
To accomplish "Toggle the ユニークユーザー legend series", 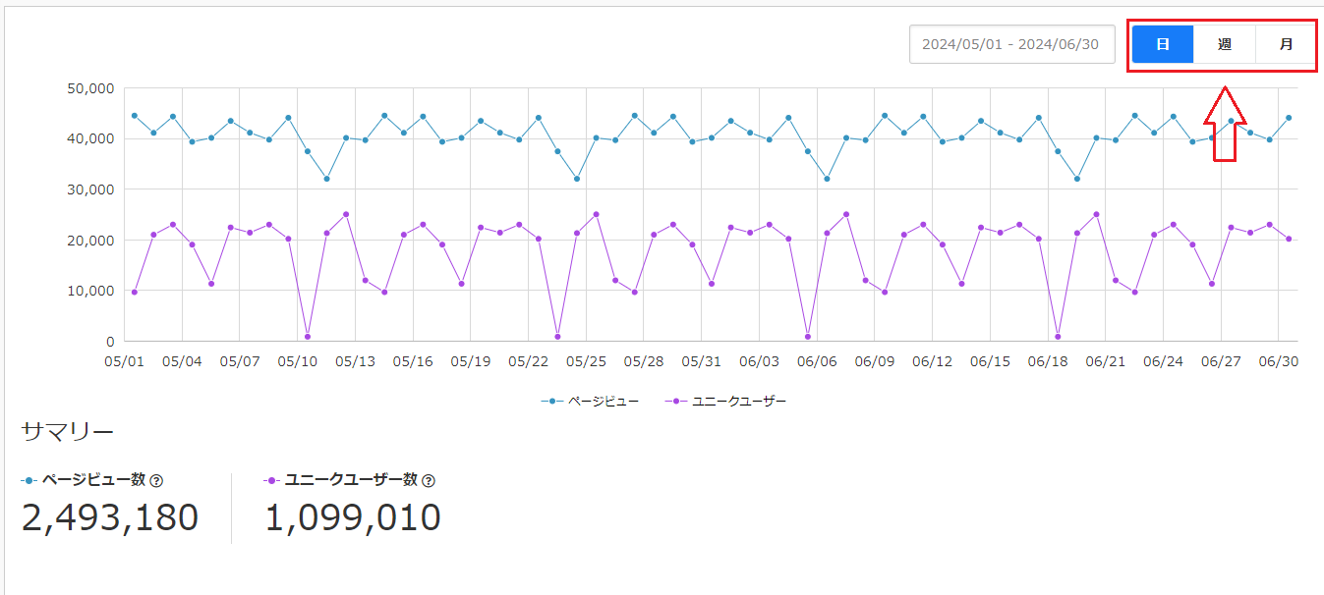I will [x=725, y=402].
